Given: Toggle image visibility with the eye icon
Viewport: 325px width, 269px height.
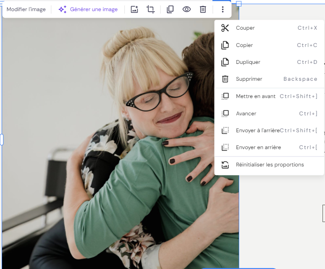Looking at the screenshot, I should tap(186, 9).
